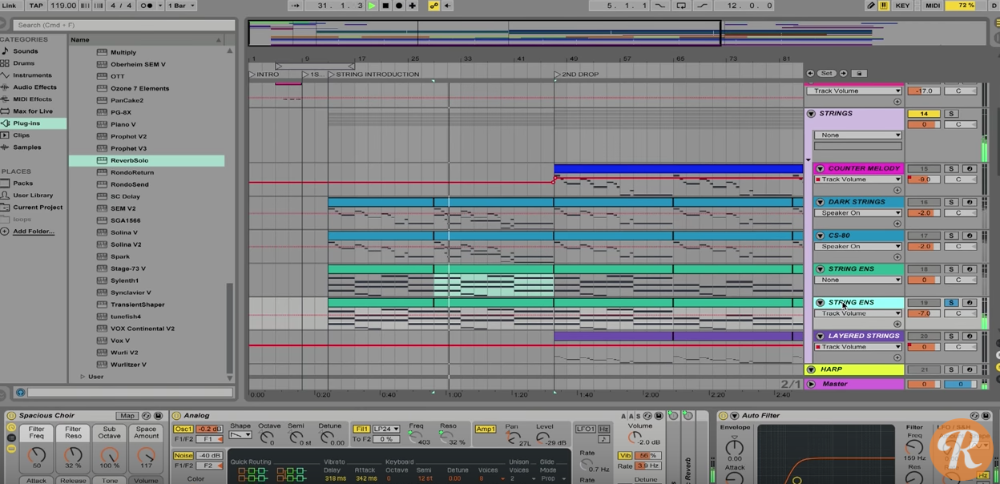Image resolution: width=1000 pixels, height=484 pixels.
Task: Select Sounds category in browser
Action: click(25, 51)
